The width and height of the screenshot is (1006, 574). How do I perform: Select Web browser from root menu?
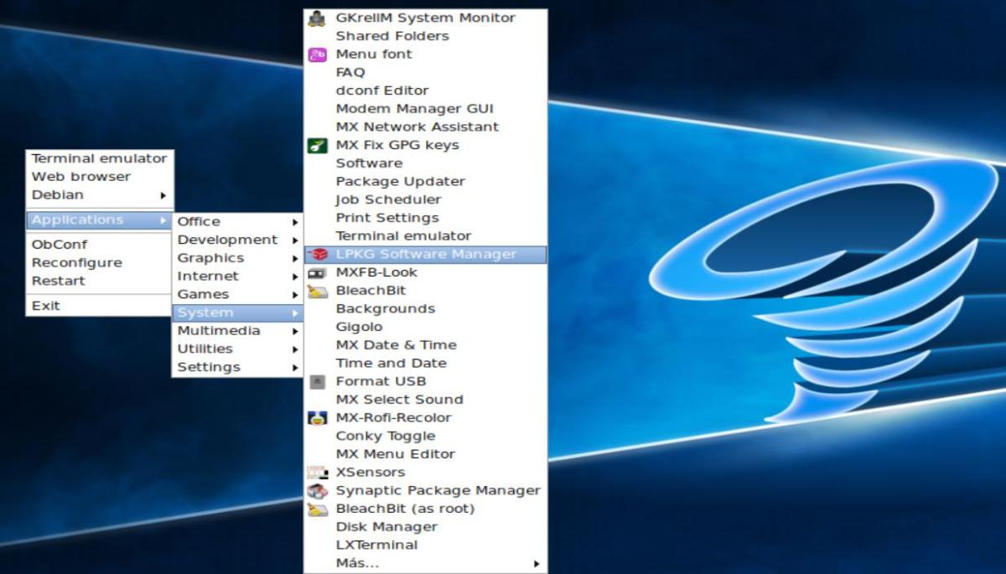pyautogui.click(x=81, y=177)
